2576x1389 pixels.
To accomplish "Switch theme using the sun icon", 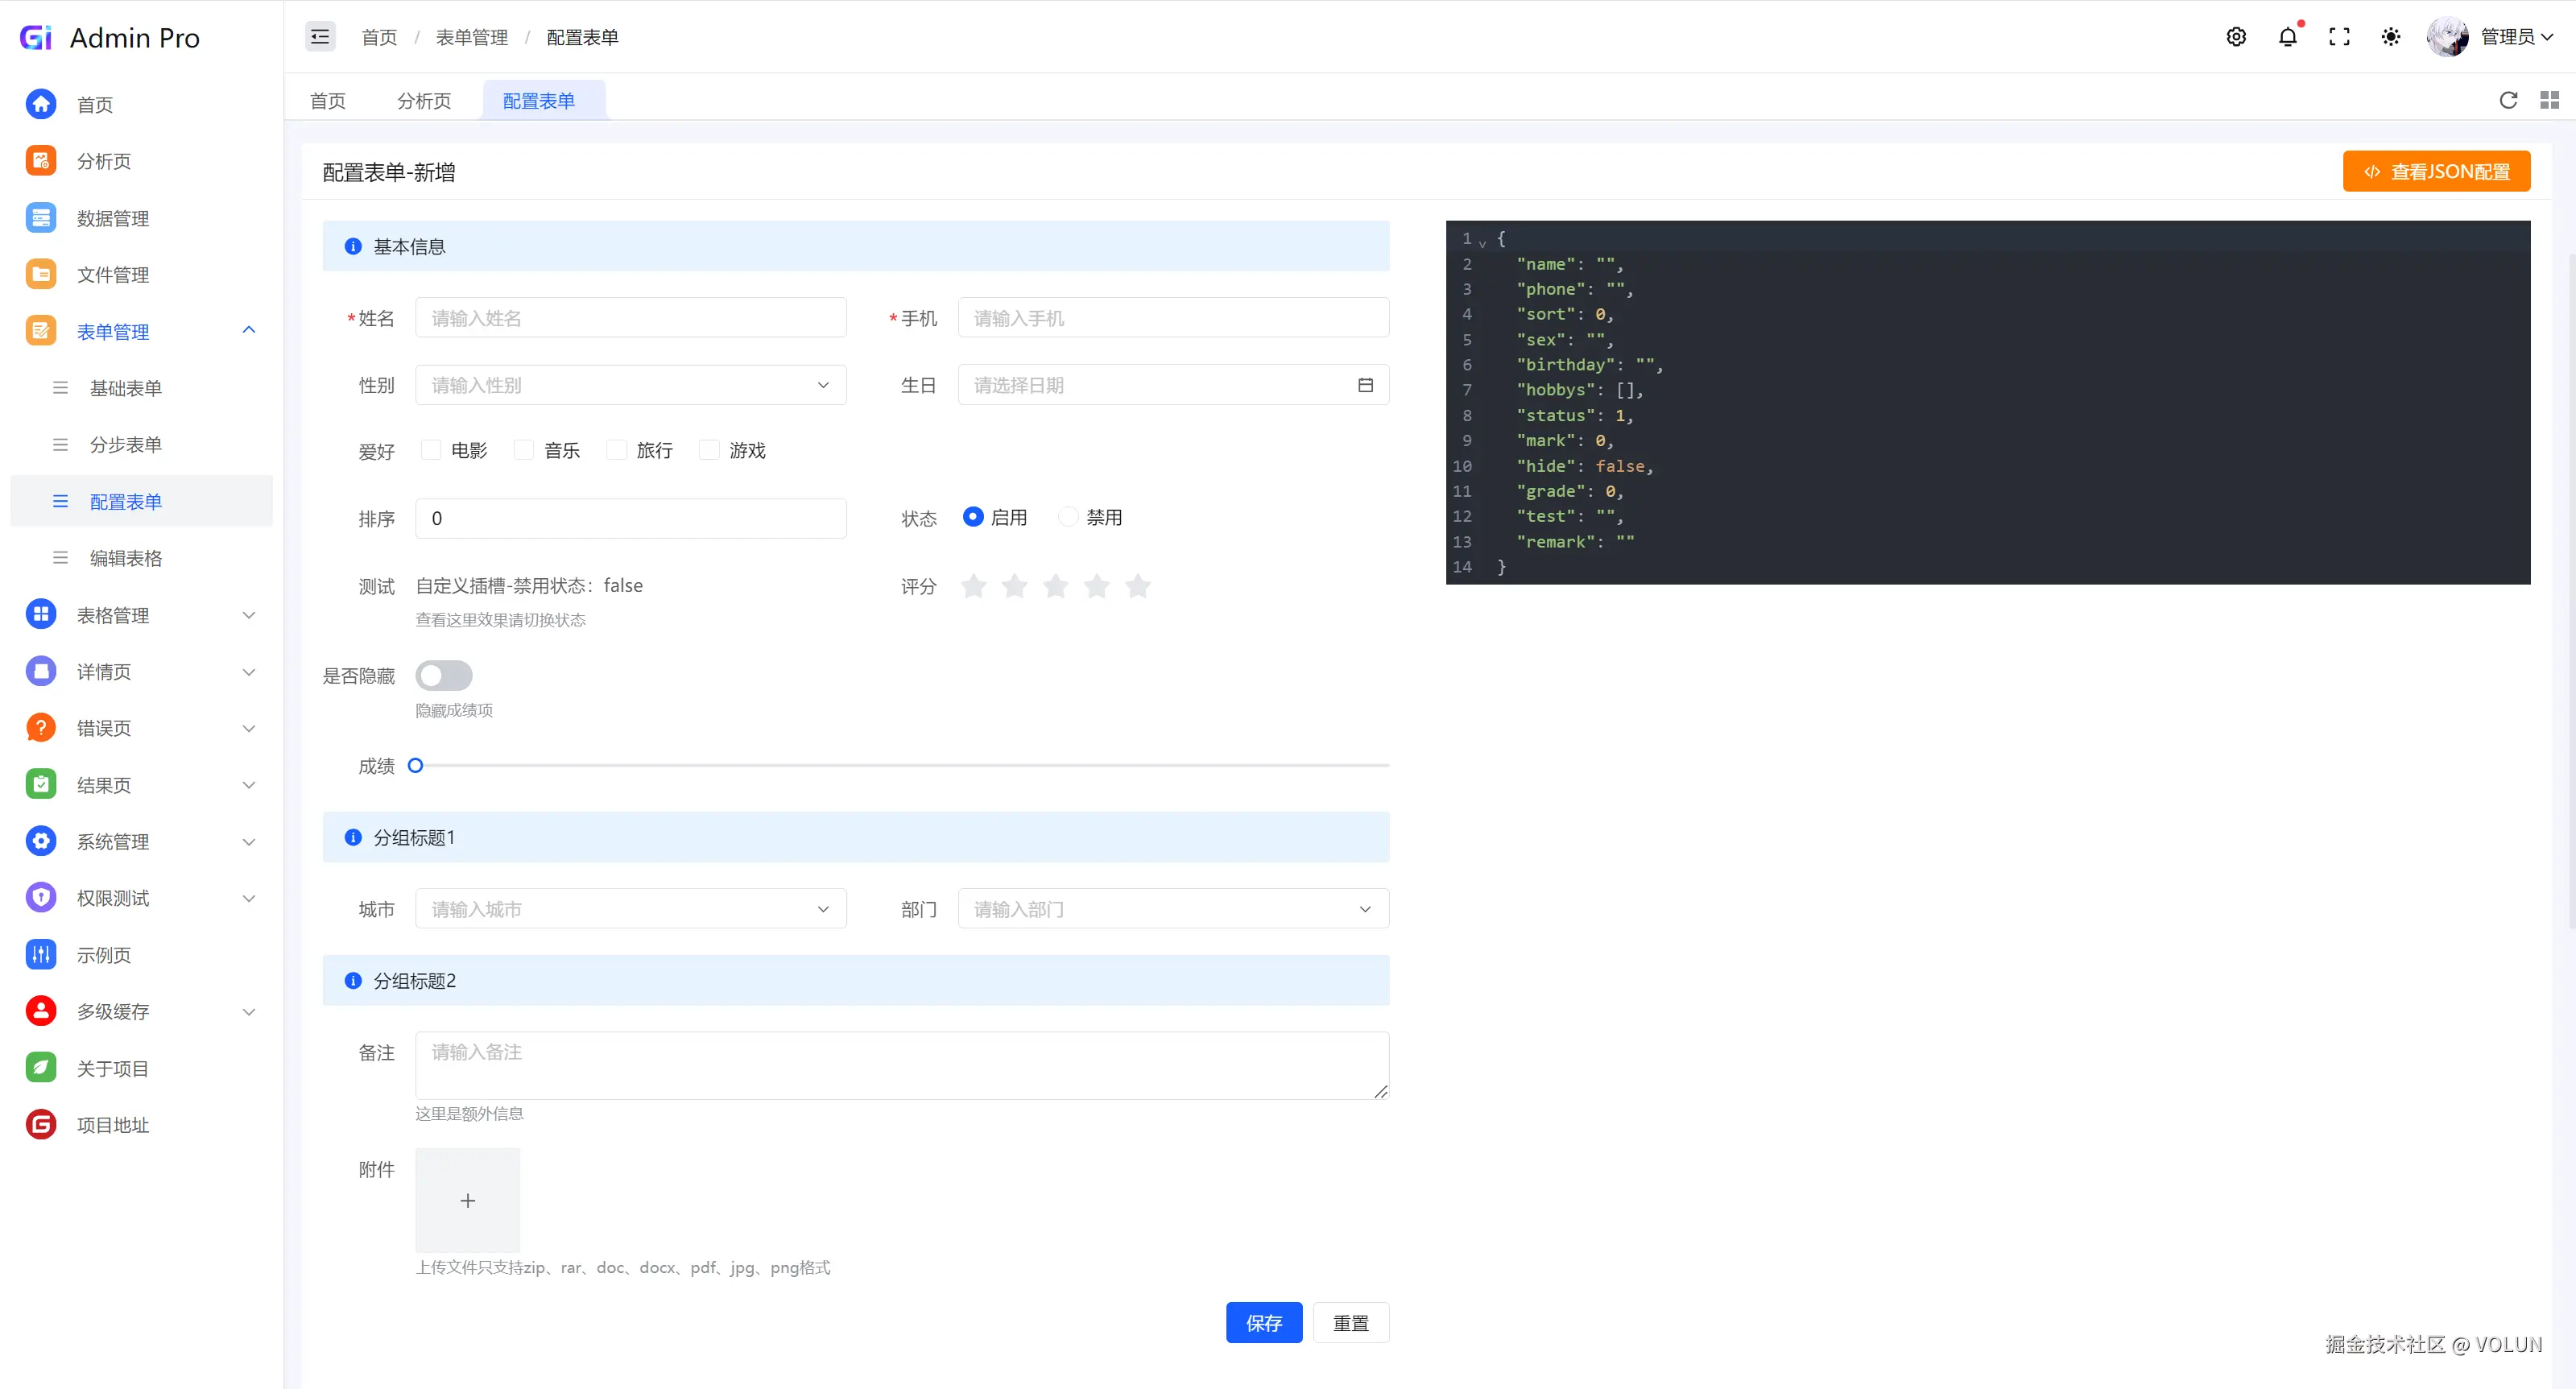I will pos(2390,37).
